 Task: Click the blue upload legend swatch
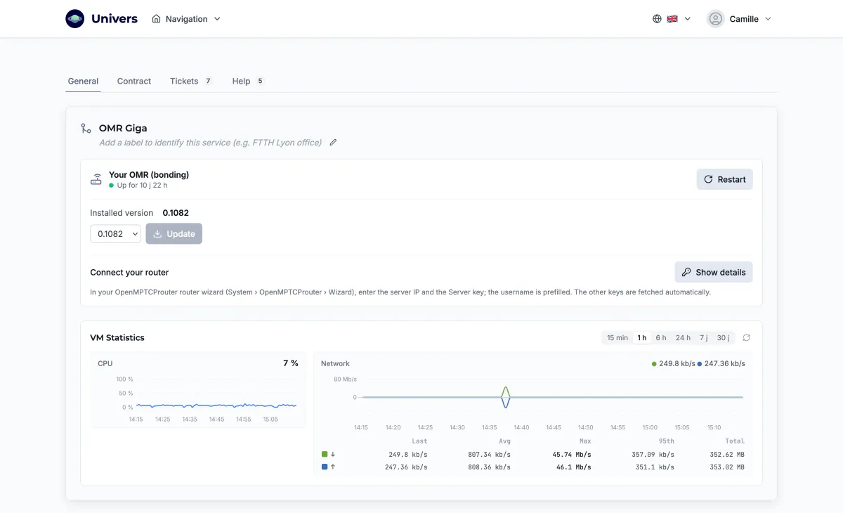(325, 467)
